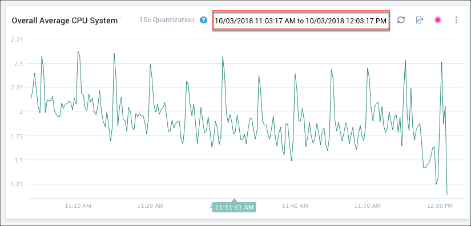Click the 15s Quantization label
Viewport: 471px width, 226px height.
point(167,20)
